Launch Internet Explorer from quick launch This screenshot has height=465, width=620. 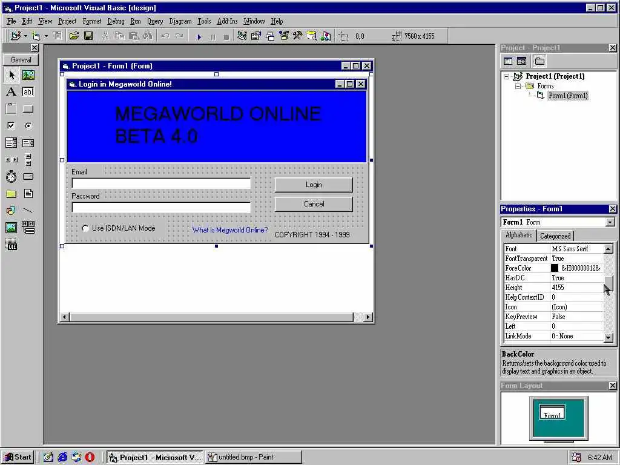pos(62,457)
